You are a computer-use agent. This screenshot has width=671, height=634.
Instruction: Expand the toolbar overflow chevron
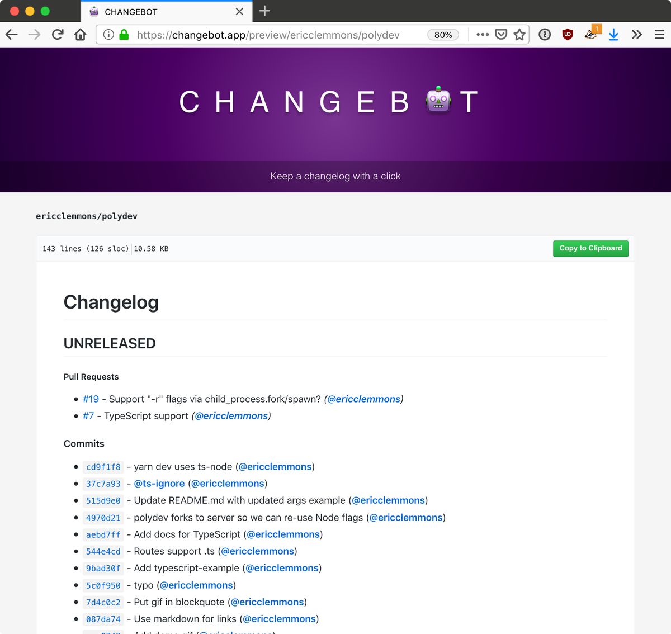(x=636, y=35)
